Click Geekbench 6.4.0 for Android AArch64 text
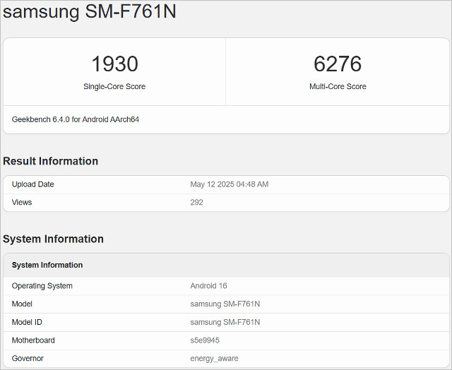Image resolution: width=452 pixels, height=370 pixels. pos(76,119)
